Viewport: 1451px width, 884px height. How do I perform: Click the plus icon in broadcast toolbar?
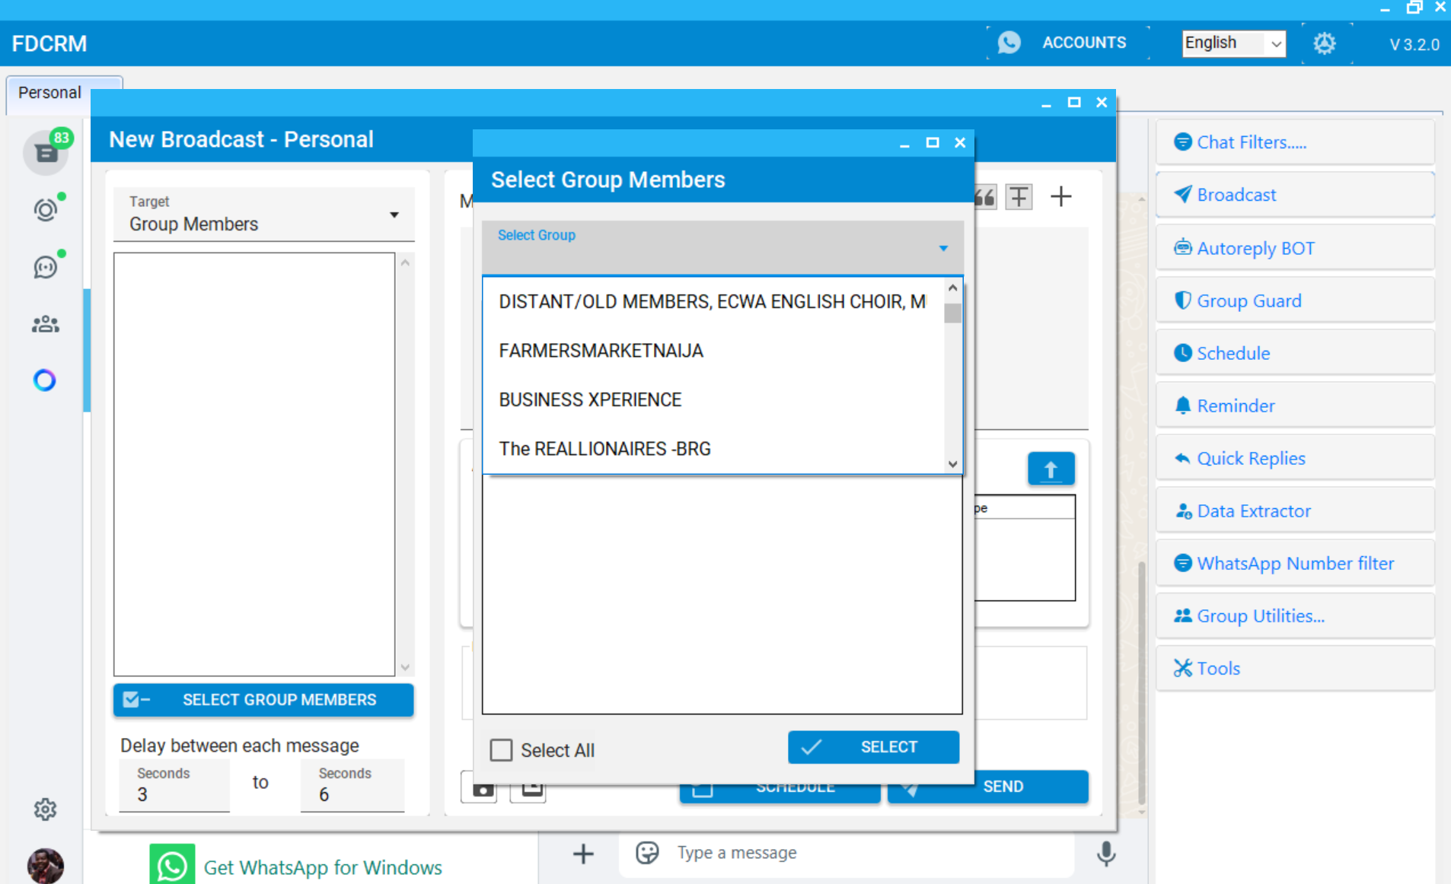pos(1060,197)
